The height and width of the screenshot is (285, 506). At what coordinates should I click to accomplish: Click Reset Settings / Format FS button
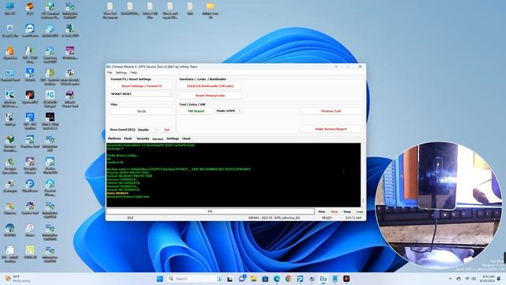(142, 86)
